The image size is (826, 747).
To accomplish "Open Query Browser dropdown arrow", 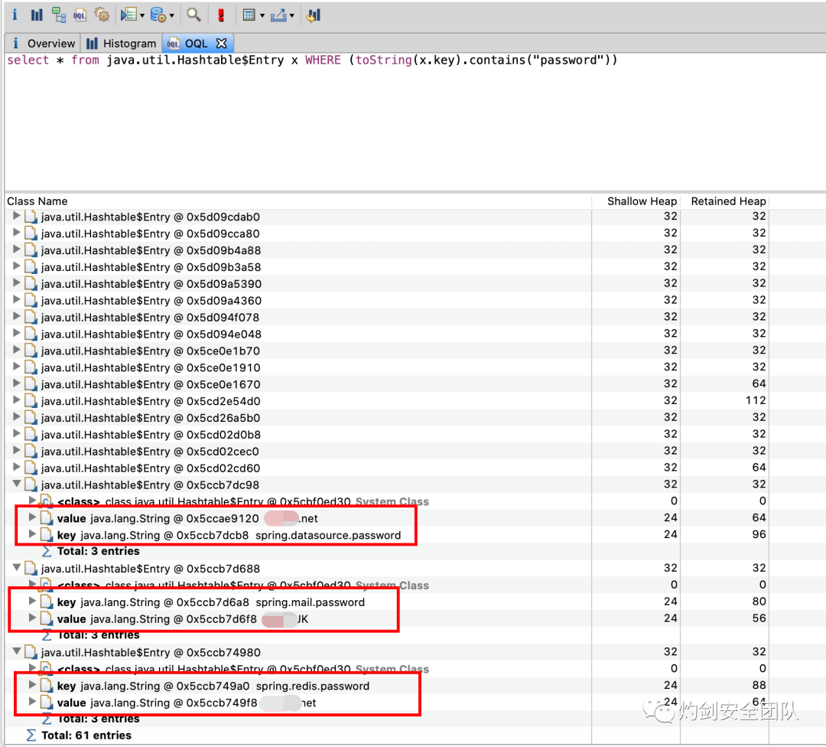I will 172,16.
